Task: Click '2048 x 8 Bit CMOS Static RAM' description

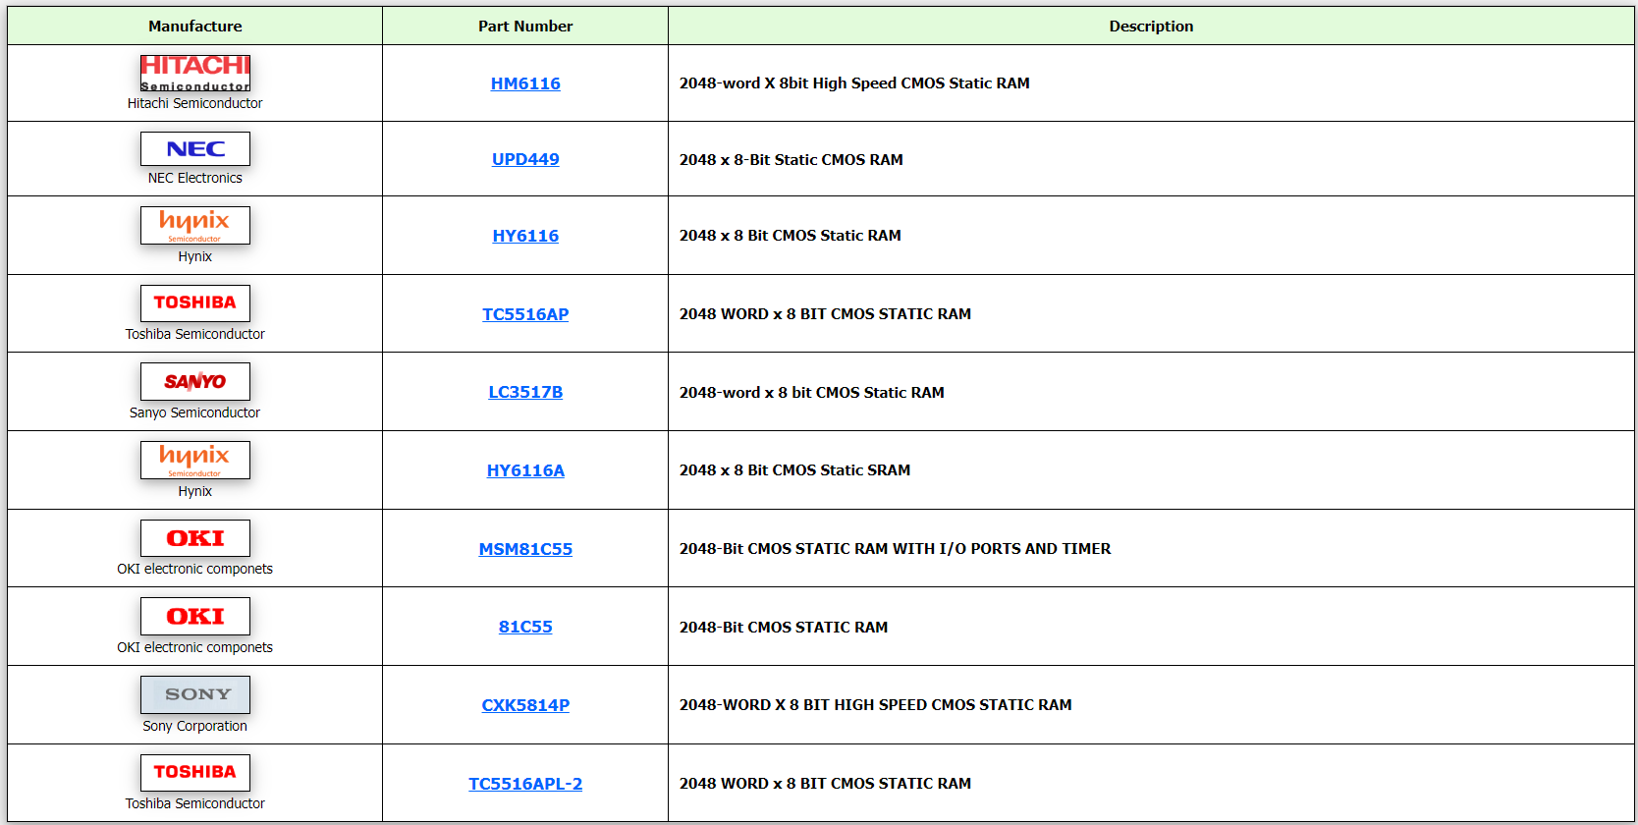Action: pyautogui.click(x=791, y=236)
